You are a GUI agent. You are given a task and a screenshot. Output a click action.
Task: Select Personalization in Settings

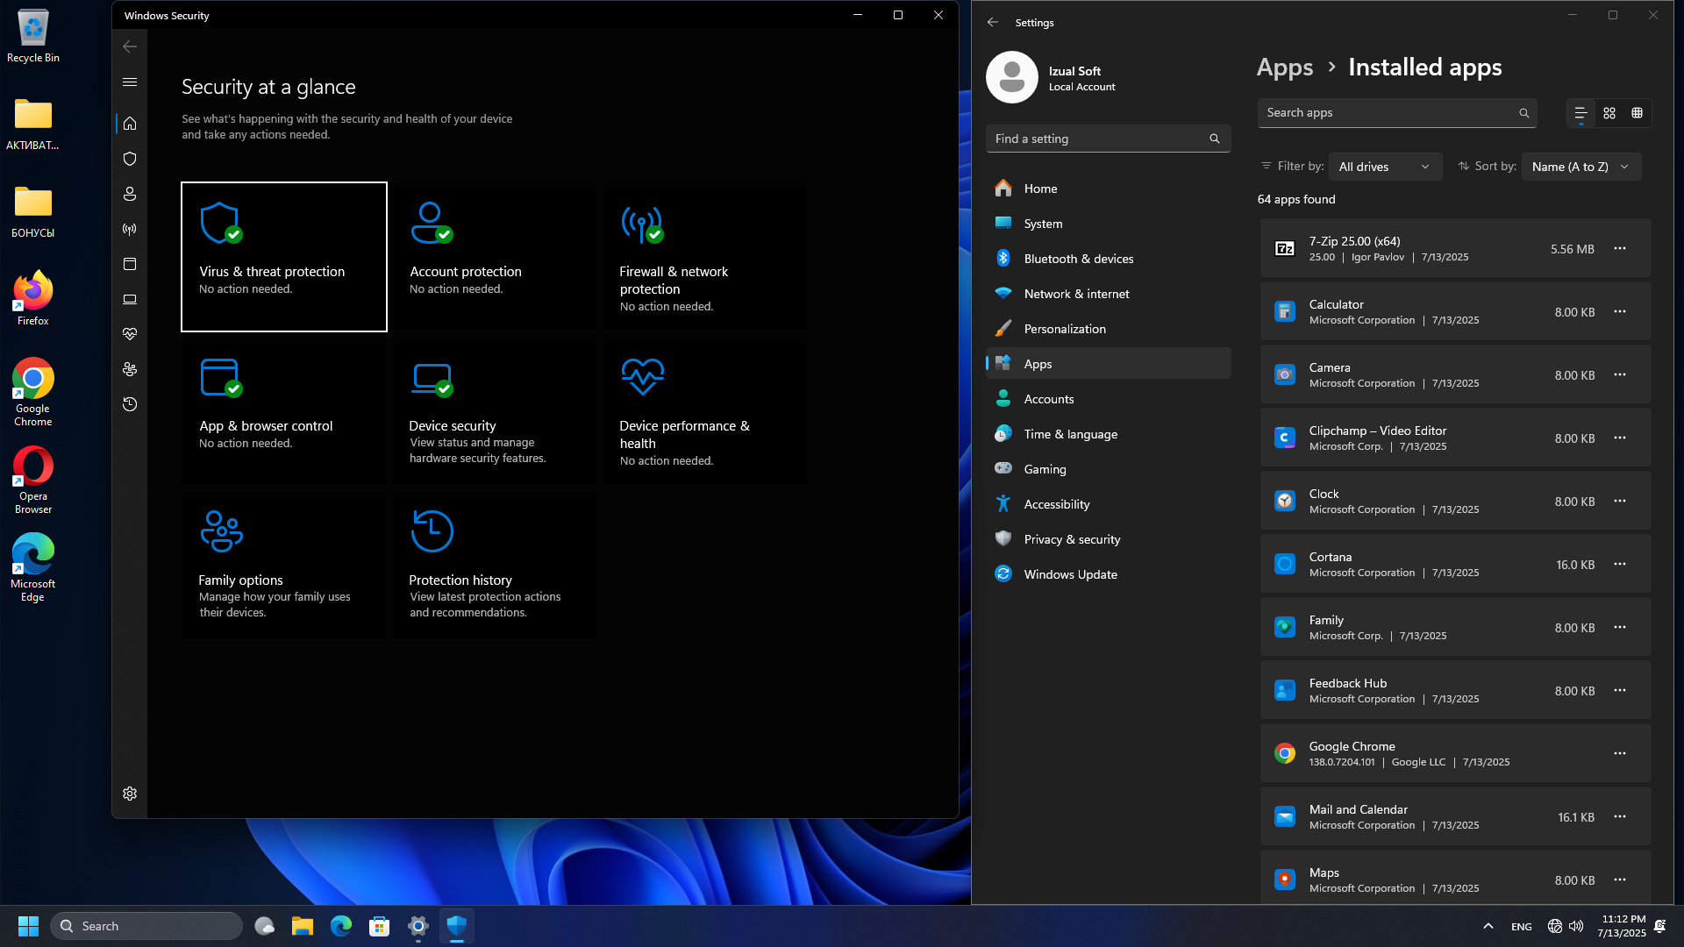point(1109,329)
